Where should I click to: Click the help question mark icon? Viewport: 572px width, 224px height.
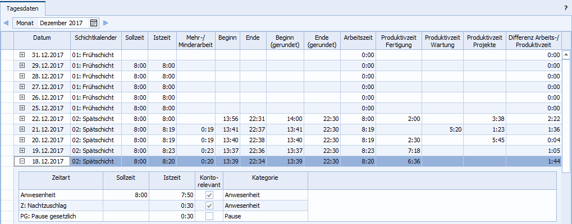click(565, 8)
